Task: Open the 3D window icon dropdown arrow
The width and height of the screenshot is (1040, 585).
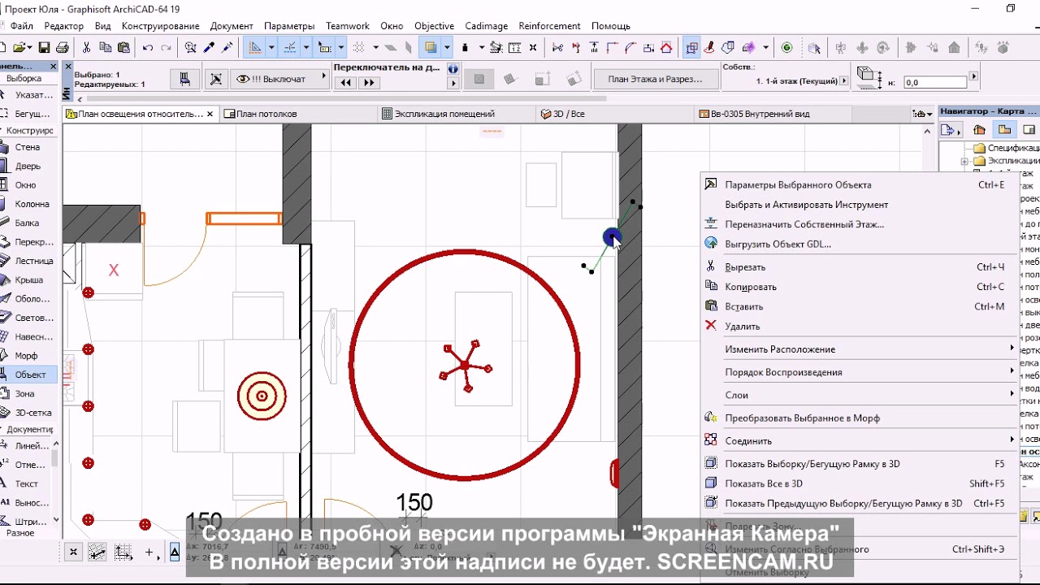Action: tap(765, 47)
